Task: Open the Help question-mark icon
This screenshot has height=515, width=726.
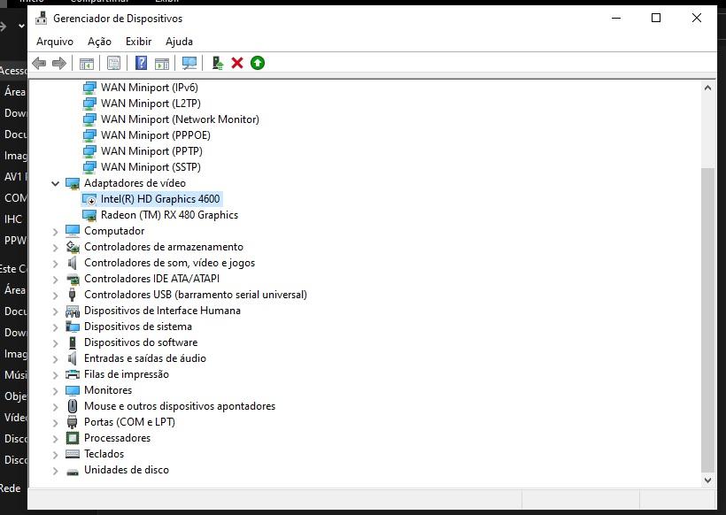Action: [142, 63]
